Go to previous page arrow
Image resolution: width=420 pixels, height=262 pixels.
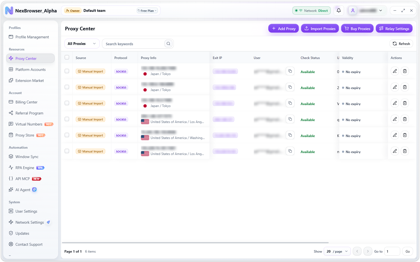tap(357, 251)
